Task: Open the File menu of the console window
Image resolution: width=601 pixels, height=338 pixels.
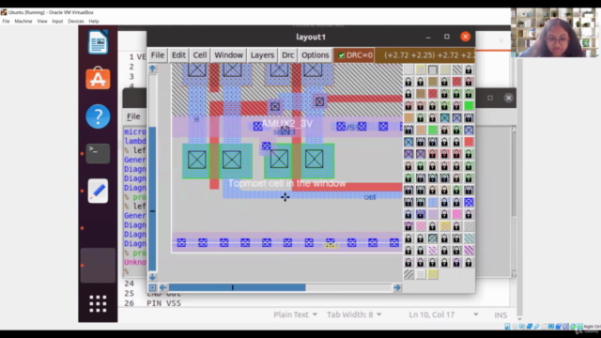Action: 133,116
